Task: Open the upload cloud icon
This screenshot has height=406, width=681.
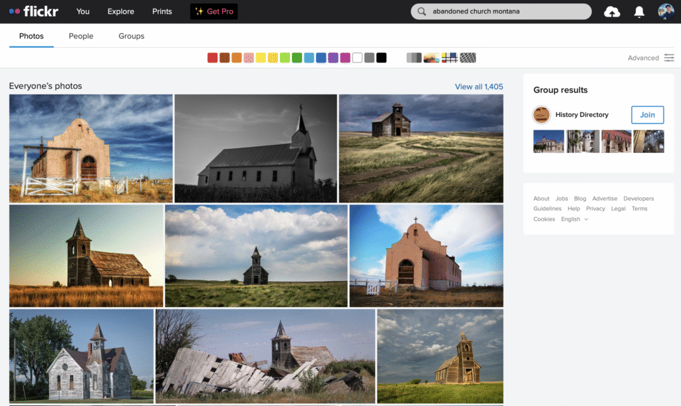Action: [612, 12]
